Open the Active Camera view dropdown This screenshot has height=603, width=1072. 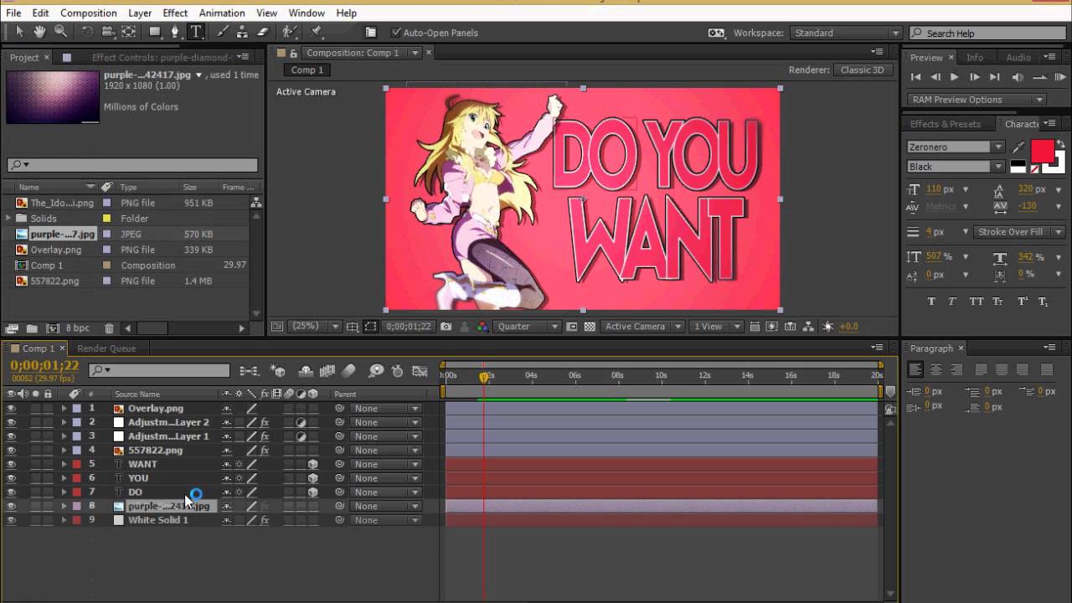642,327
